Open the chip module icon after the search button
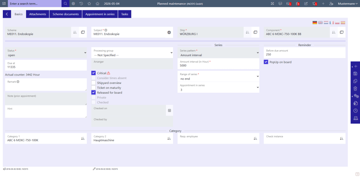This screenshot has height=177, width=360. click(73, 4)
